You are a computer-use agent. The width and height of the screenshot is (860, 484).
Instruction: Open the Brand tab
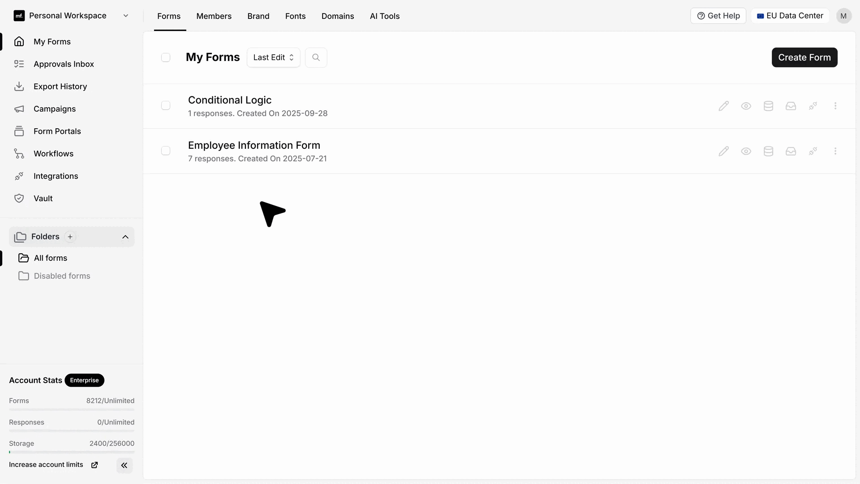point(258,16)
